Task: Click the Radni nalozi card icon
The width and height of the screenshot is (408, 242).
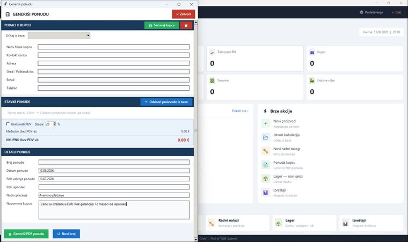Action: pos(212,223)
